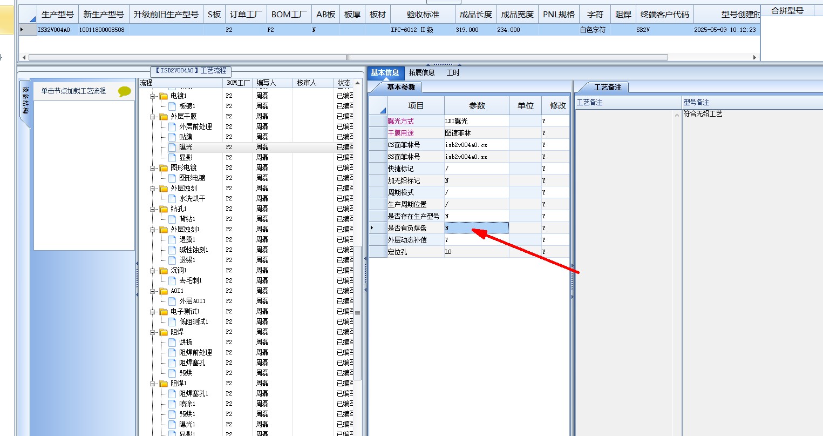Viewport: 823px width, 436px height.
Task: Click 单击节点加载工艺流程 label
Action: point(73,91)
